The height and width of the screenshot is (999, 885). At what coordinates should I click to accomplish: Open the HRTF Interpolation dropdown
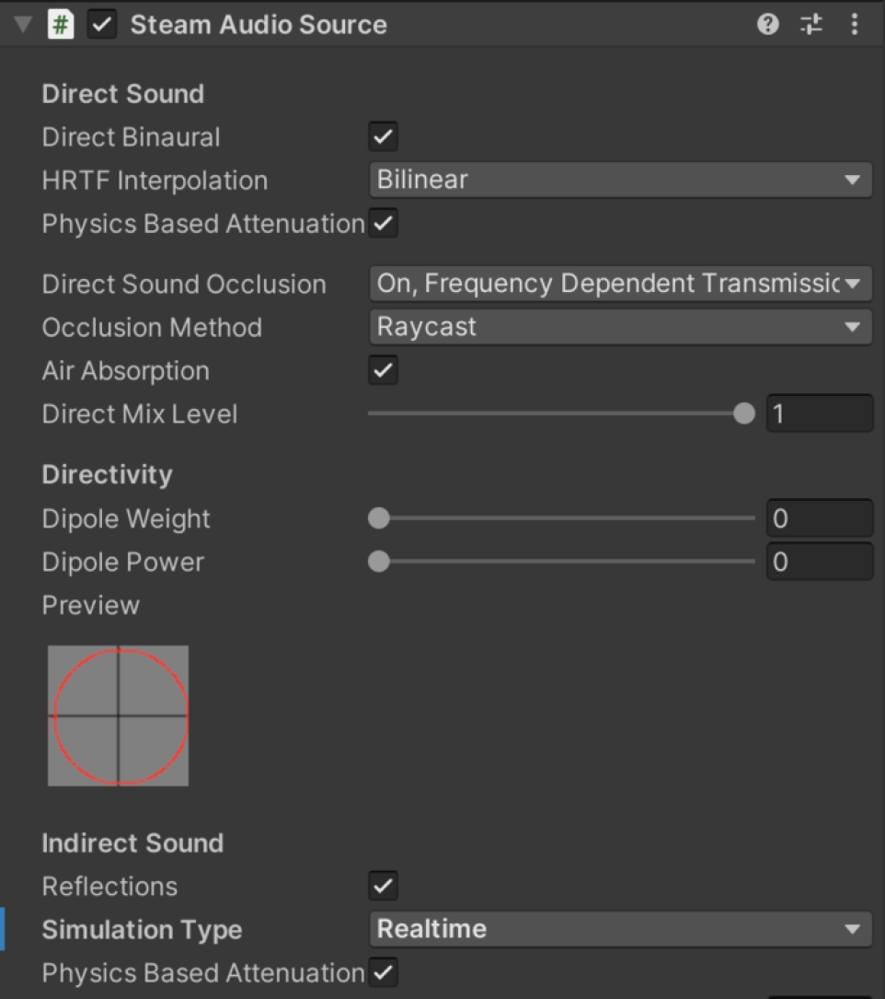tap(621, 180)
